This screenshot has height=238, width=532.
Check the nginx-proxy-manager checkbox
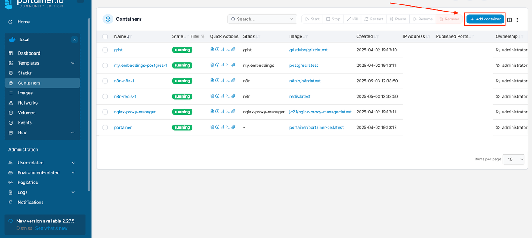pos(105,112)
